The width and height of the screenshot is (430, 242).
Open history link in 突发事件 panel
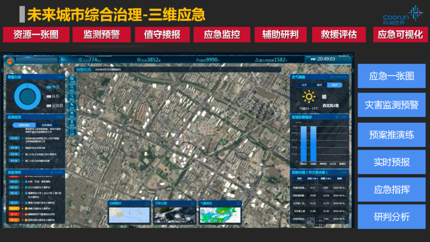pyautogui.click(x=58, y=173)
